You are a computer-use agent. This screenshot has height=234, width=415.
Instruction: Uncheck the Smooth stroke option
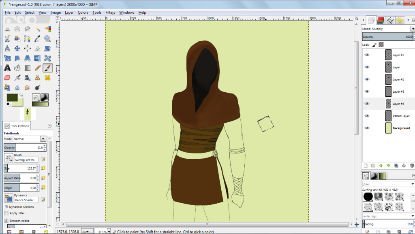click(6, 221)
